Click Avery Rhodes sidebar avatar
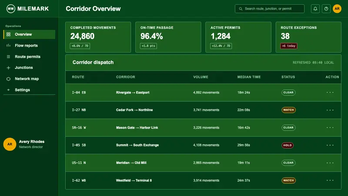The image size is (348, 196). pos(10,144)
